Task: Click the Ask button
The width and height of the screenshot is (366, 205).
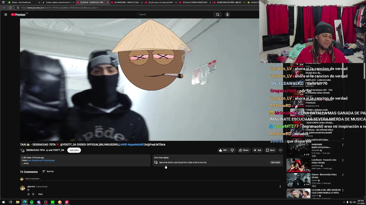Action: click(x=257, y=150)
